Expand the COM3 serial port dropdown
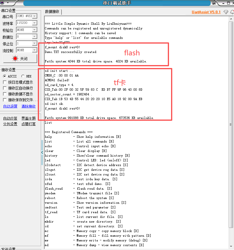Image resolution: width=234 pixels, height=250 pixels. 35,16
